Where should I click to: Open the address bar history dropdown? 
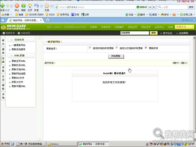[150, 7]
